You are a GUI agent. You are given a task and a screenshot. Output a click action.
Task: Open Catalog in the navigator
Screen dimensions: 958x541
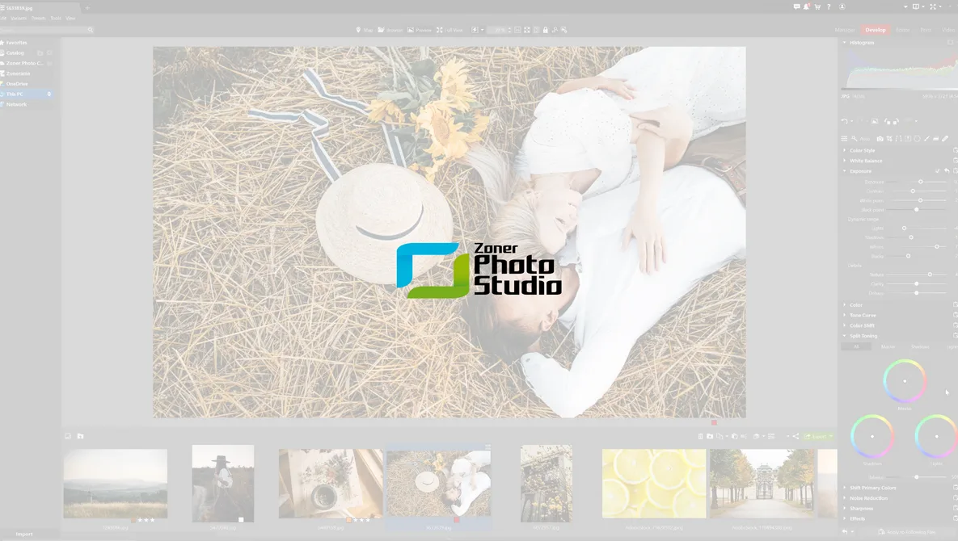pyautogui.click(x=15, y=53)
